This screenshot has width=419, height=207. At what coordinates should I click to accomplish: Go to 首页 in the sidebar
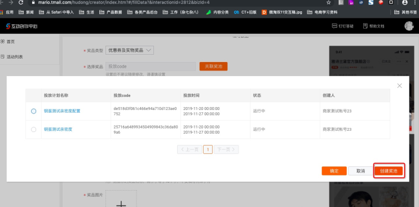click(7, 42)
